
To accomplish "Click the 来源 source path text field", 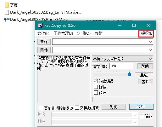I will click(103, 42).
